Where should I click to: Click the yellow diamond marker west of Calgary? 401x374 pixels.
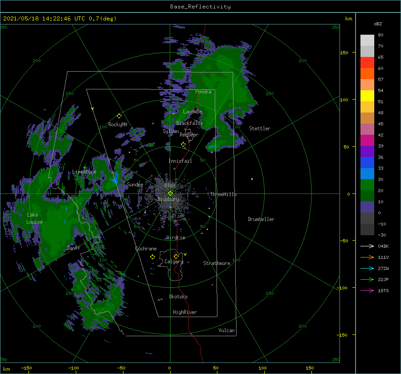click(x=152, y=257)
